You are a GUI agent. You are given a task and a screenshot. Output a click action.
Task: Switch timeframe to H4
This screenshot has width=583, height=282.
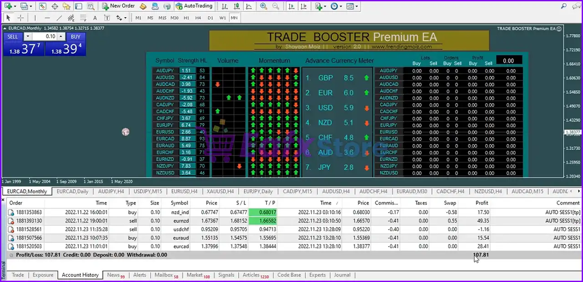click(198, 18)
